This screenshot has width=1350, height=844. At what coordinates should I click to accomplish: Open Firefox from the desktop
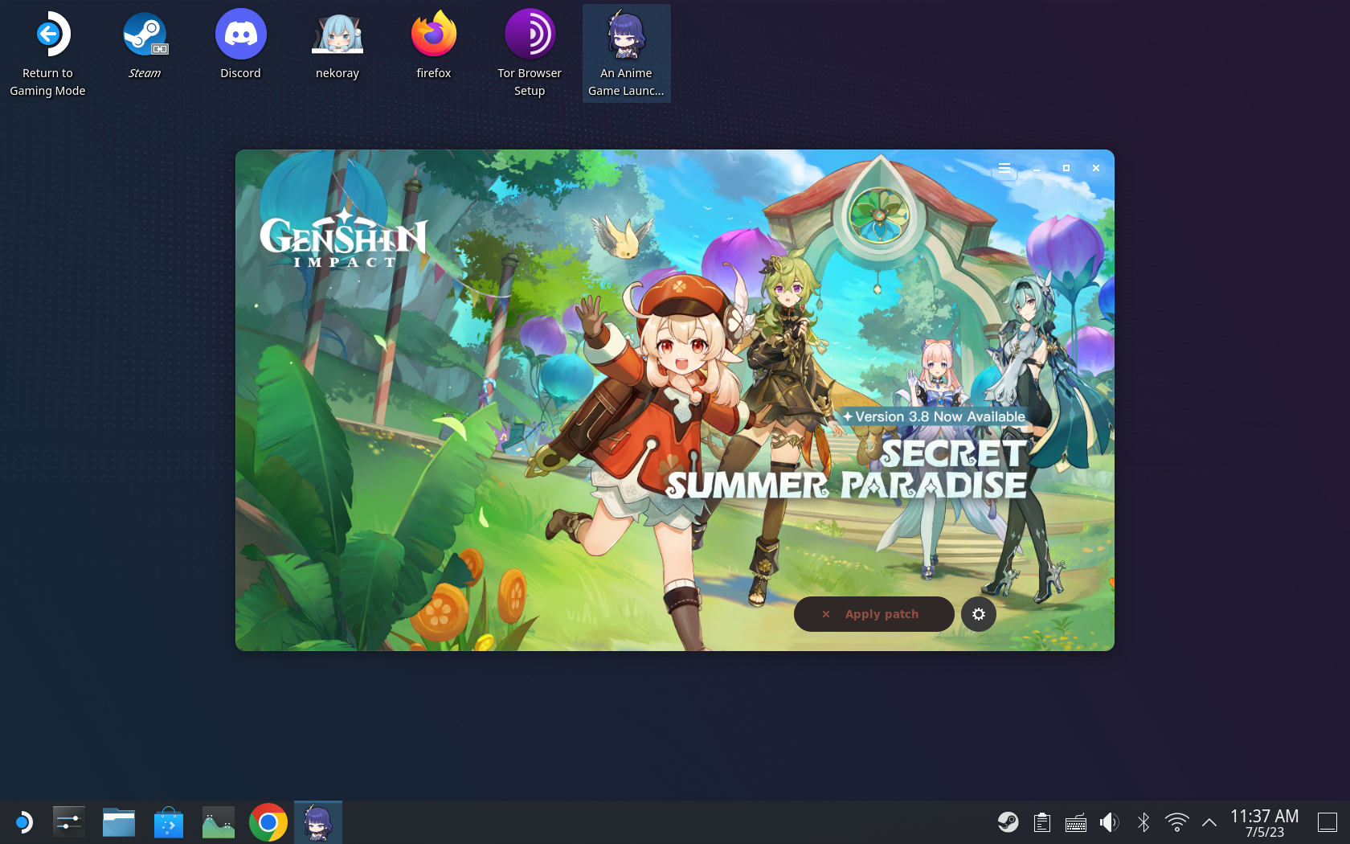[x=433, y=34]
